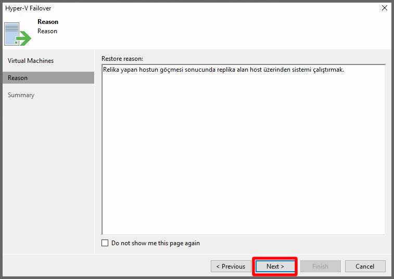Go to the Virtual Machines step
Viewport: 394px width, 279px height.
click(31, 61)
